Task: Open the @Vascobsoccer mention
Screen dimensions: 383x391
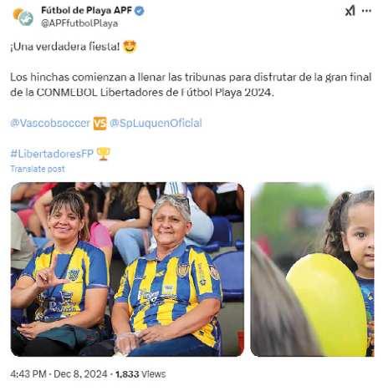Action: (50, 123)
